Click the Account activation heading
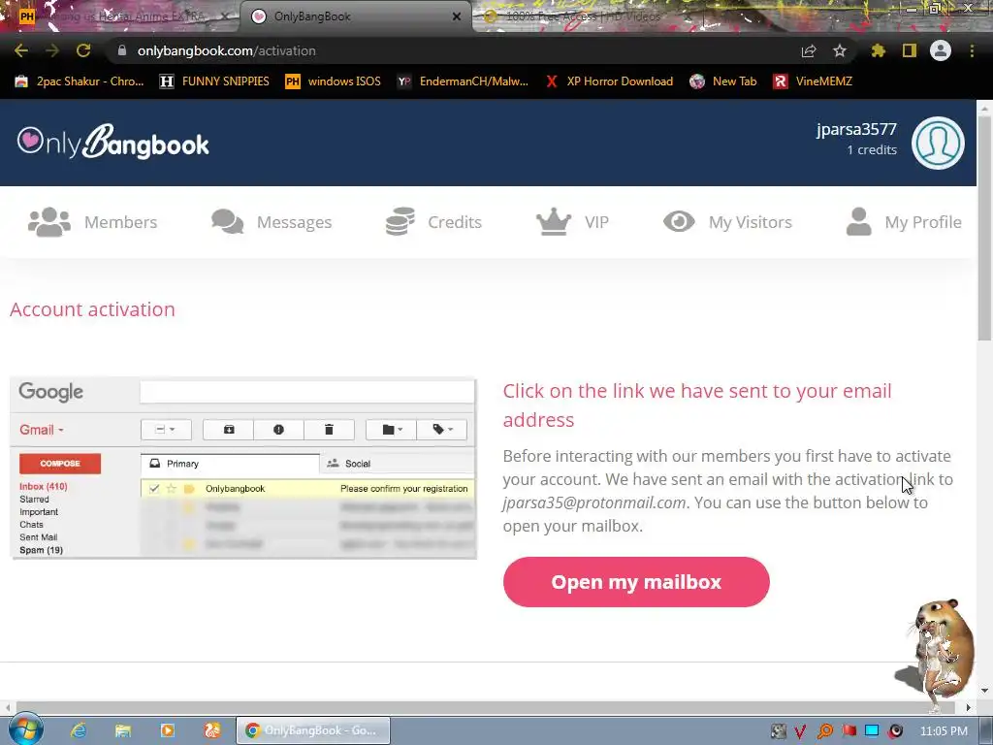The image size is (993, 745). tap(92, 309)
